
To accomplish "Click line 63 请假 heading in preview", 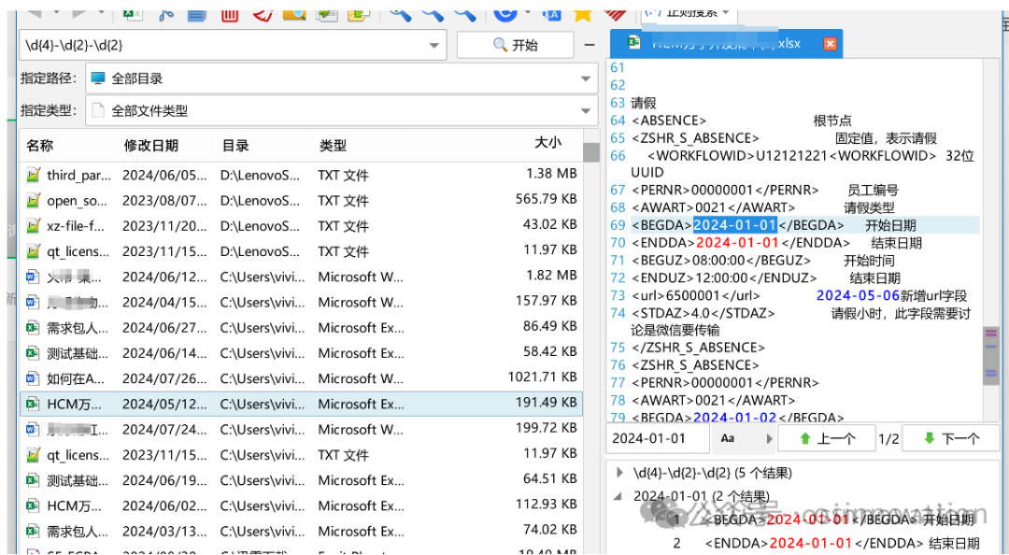I will 644,103.
